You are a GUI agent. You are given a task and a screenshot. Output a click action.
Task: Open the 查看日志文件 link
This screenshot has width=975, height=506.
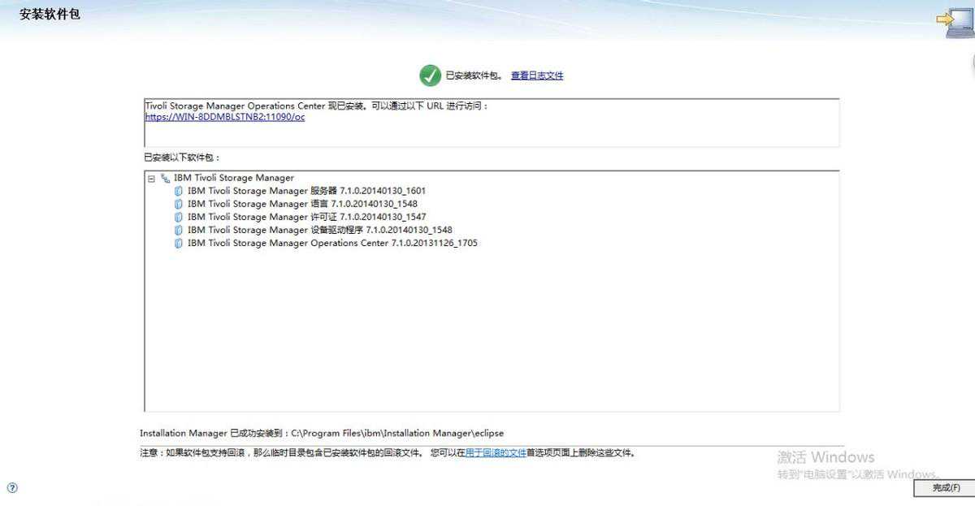(536, 76)
